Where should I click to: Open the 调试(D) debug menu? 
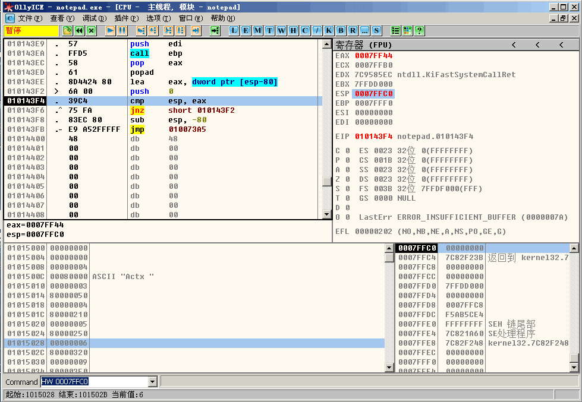(94, 18)
